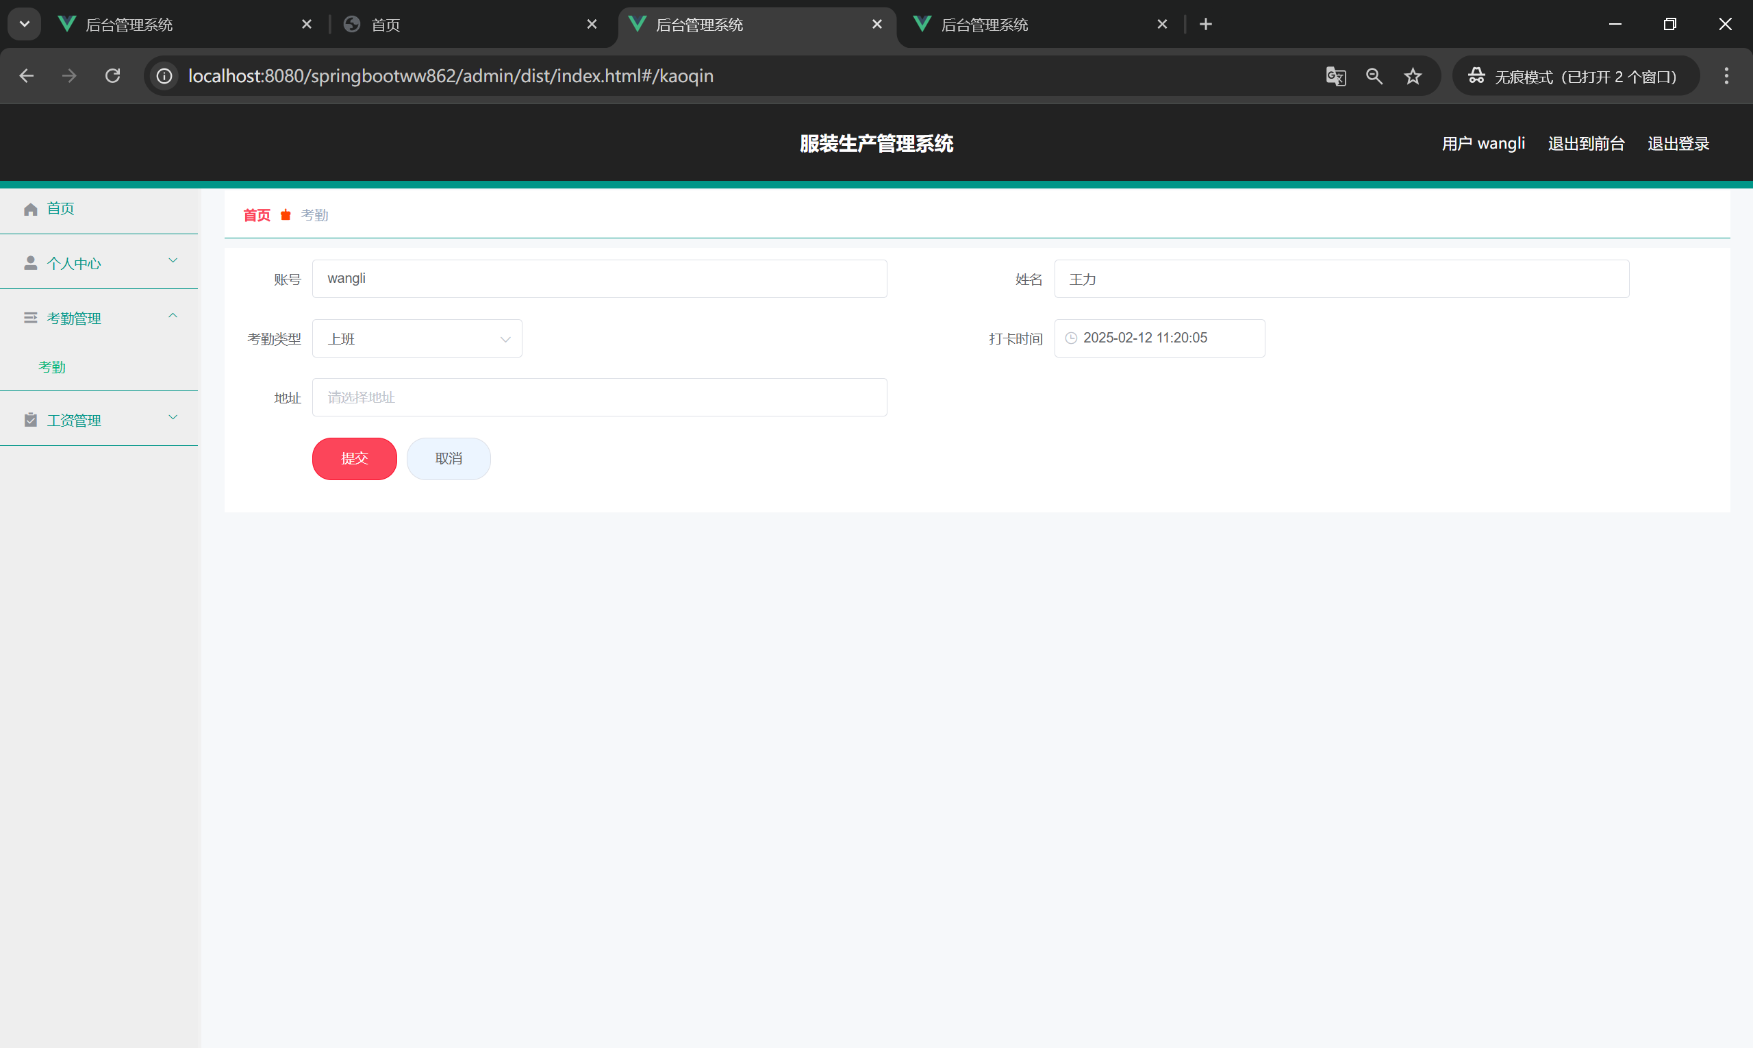Click the 账号 input field
1753x1048 pixels.
599,279
